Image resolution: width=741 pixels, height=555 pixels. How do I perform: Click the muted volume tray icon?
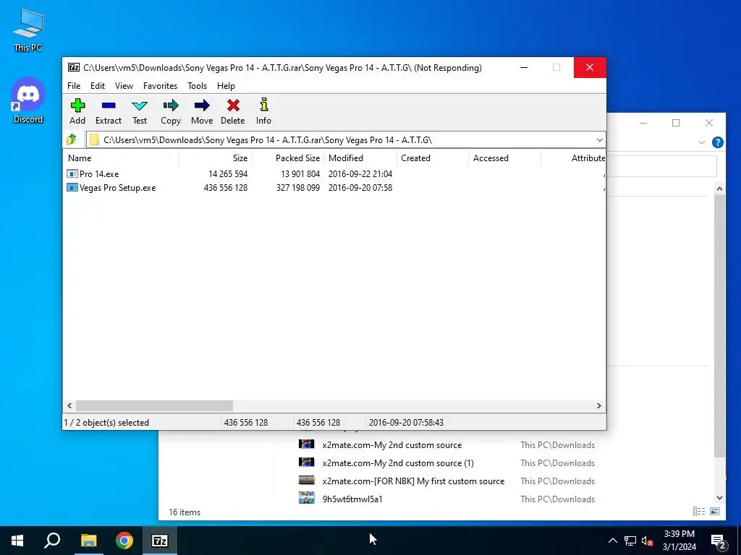pyautogui.click(x=647, y=541)
